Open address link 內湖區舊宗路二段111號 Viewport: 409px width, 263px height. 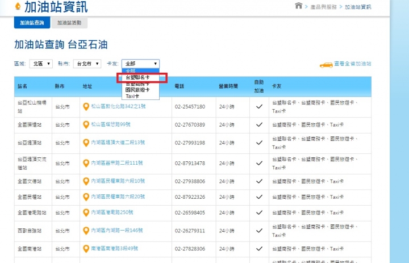click(x=117, y=163)
